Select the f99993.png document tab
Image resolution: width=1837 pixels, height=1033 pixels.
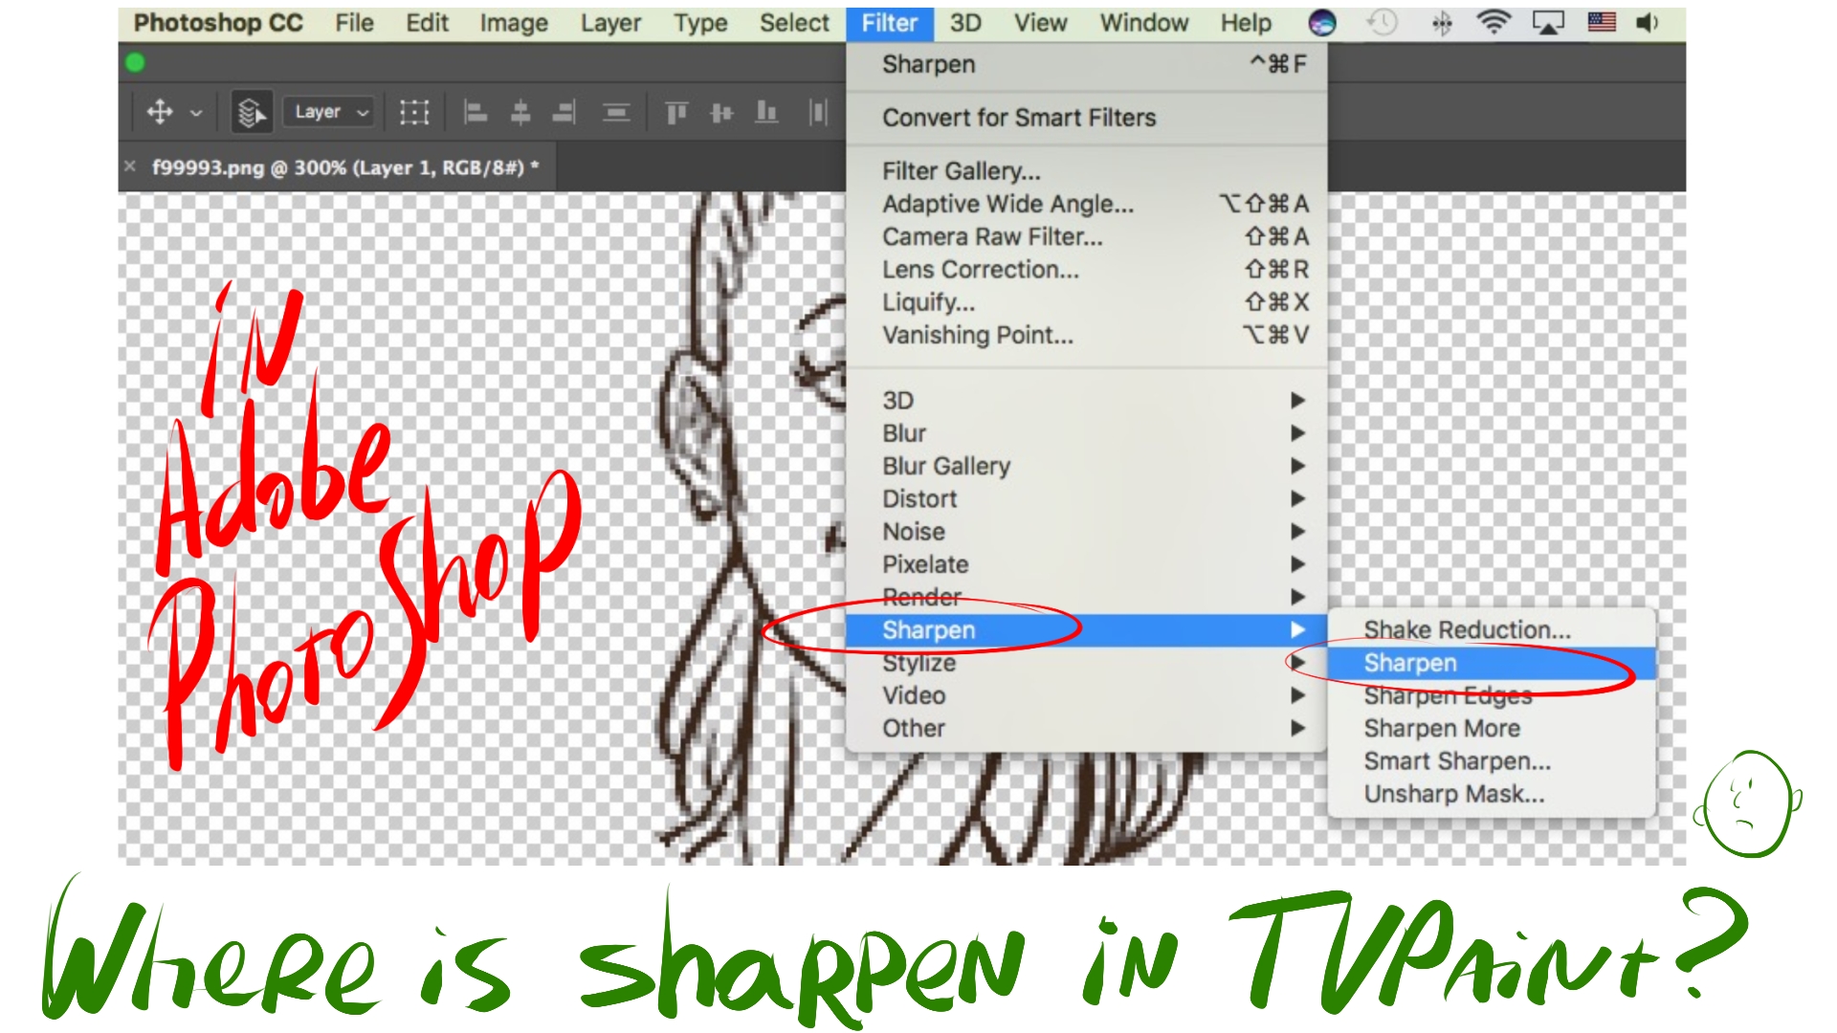(345, 167)
